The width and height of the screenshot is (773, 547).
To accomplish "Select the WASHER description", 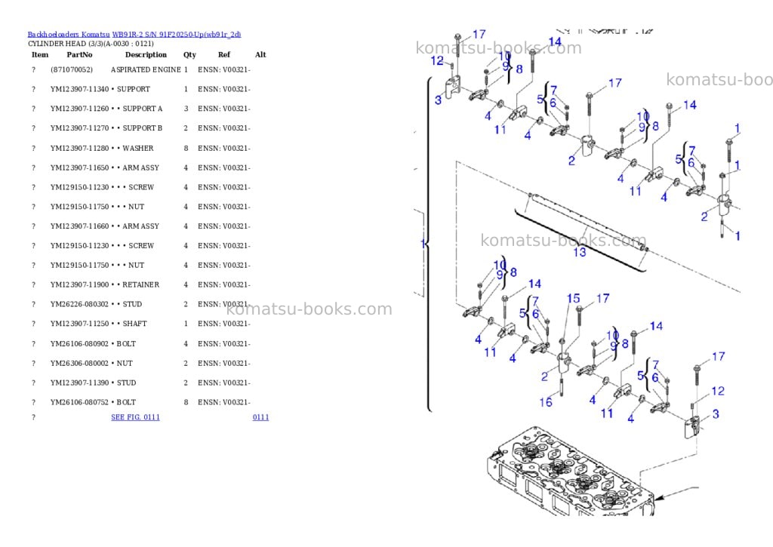I will coord(138,149).
